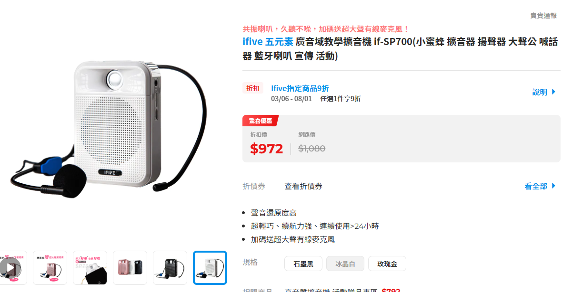Select the white speaker thumbnail
This screenshot has width=562, height=292.
(x=210, y=268)
